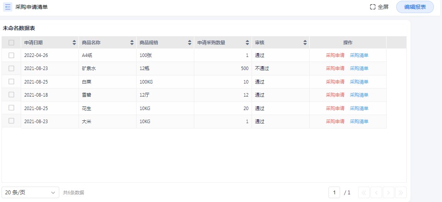Check the row checkbox for A4纸
The width and height of the screenshot is (442, 202).
click(x=12, y=55)
